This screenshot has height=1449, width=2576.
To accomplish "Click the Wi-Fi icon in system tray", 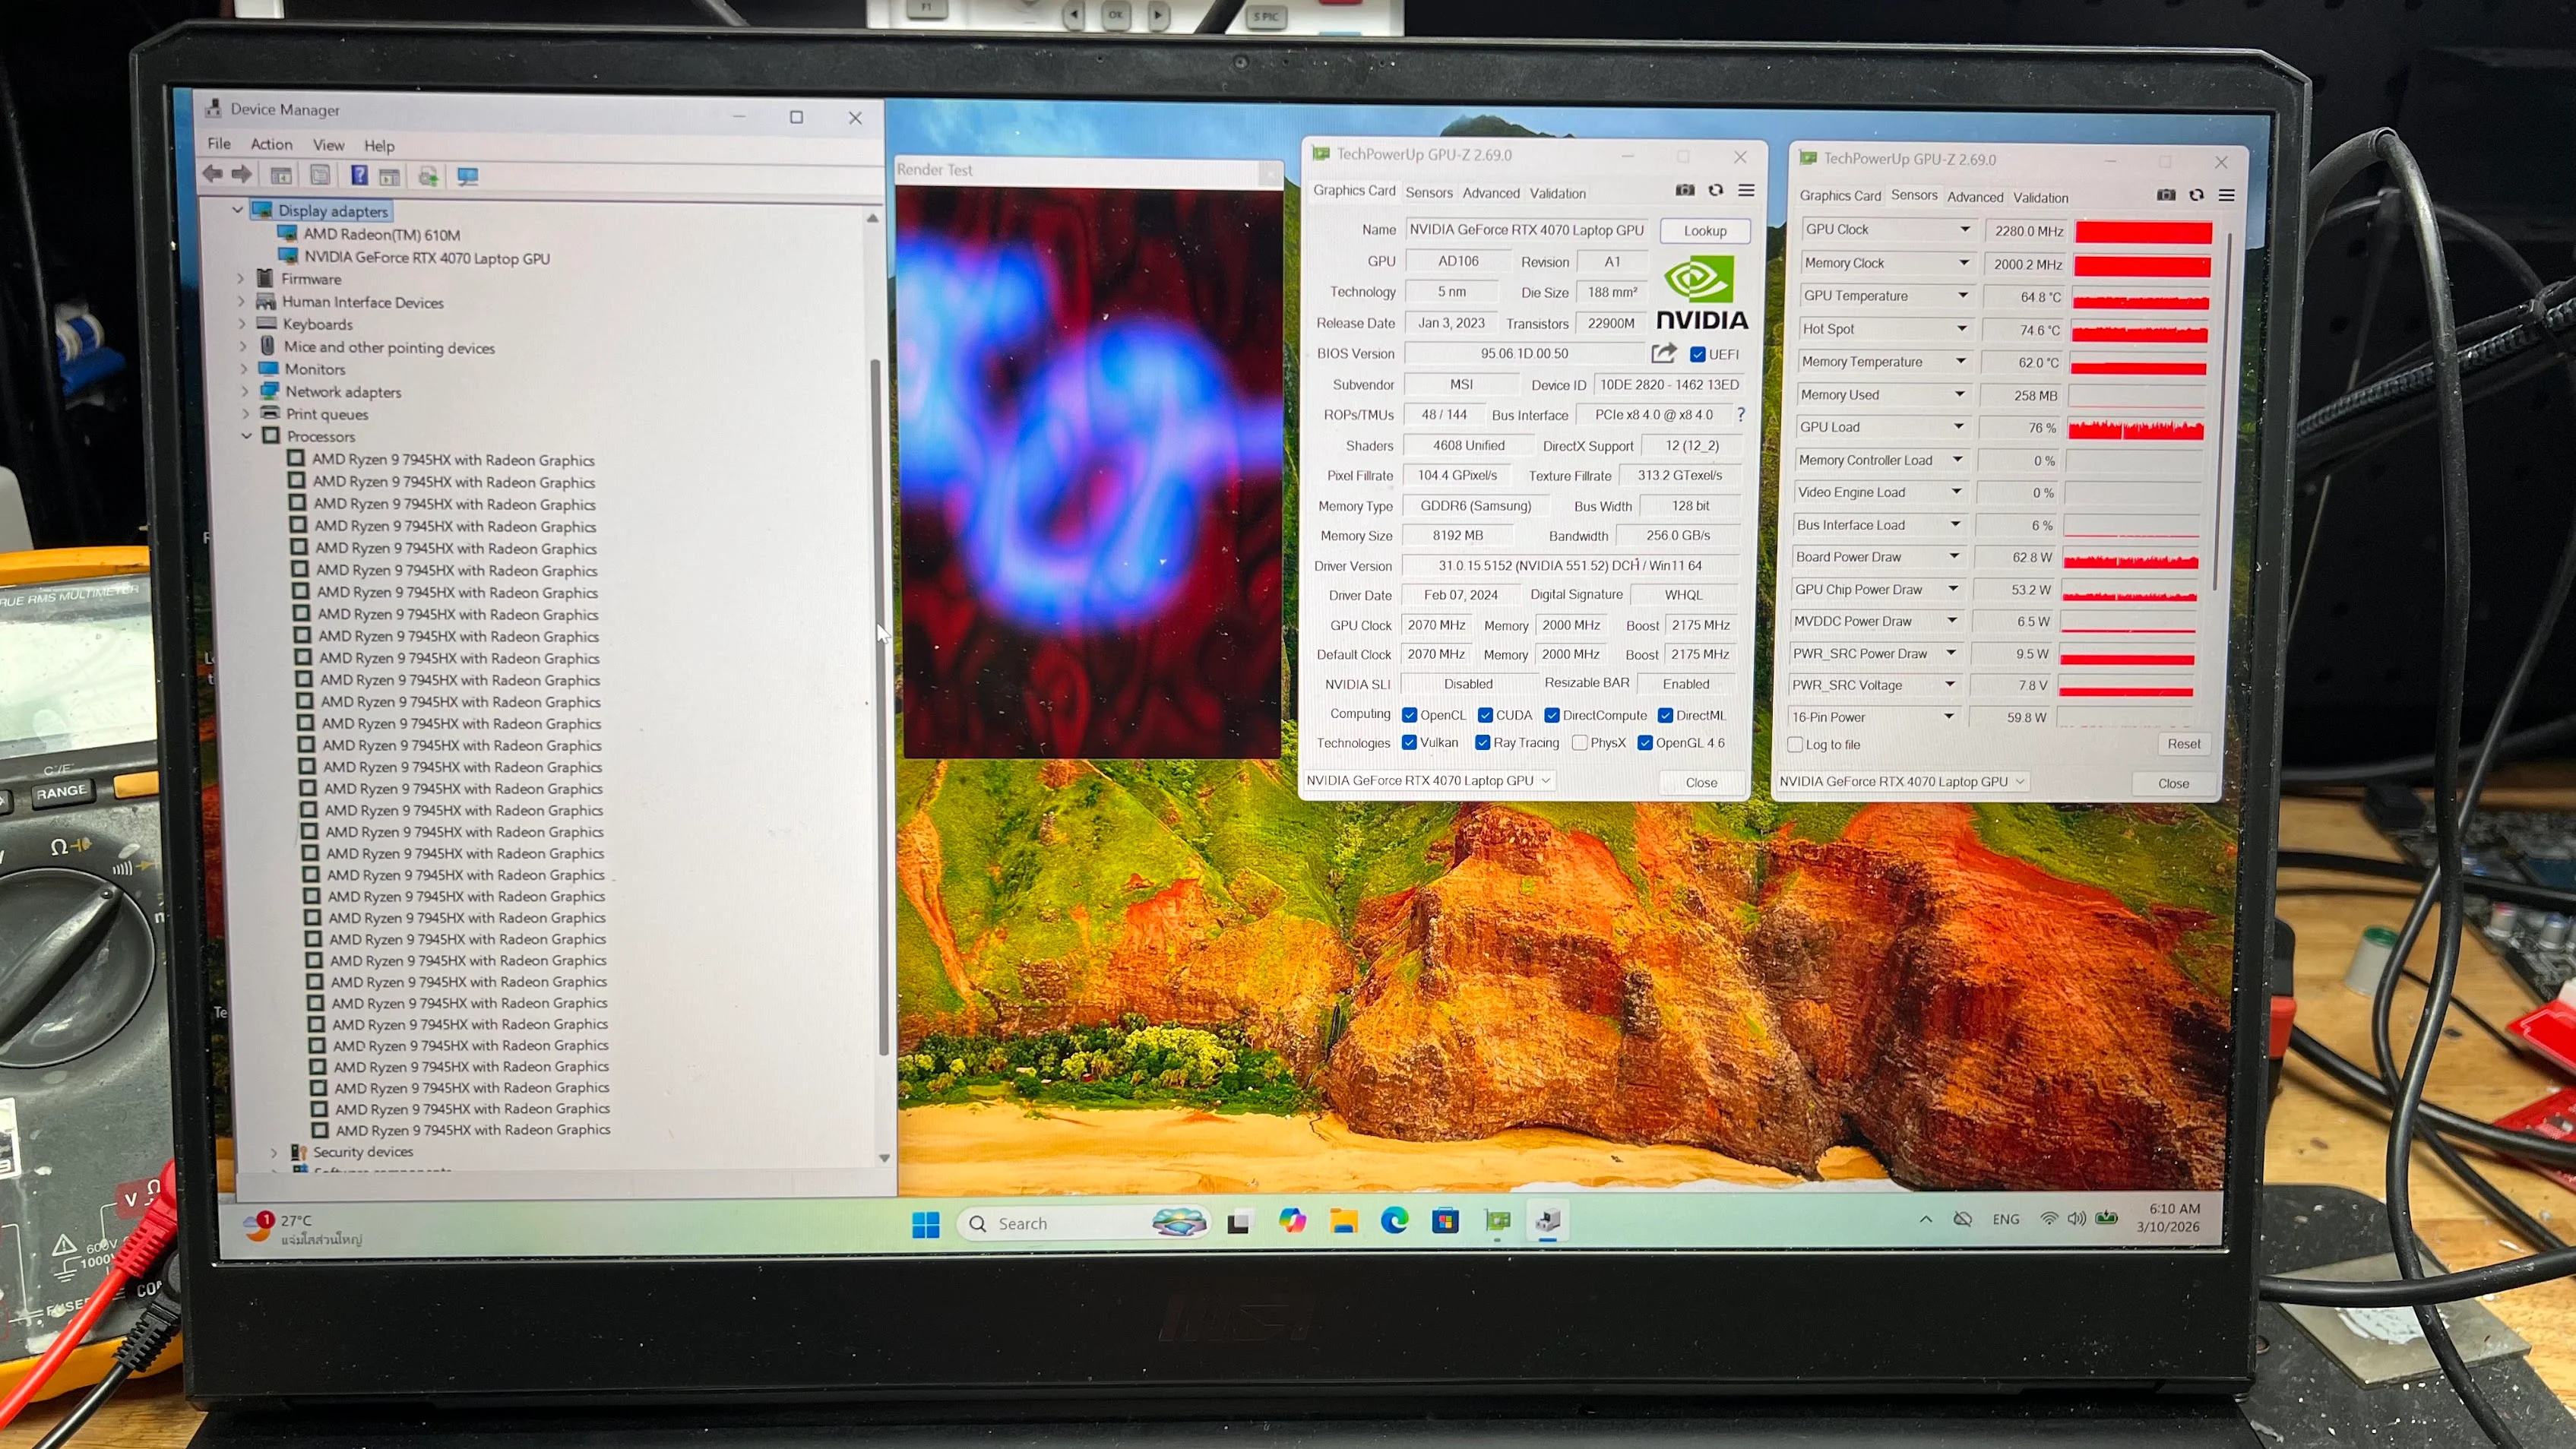I will (x=2049, y=1219).
